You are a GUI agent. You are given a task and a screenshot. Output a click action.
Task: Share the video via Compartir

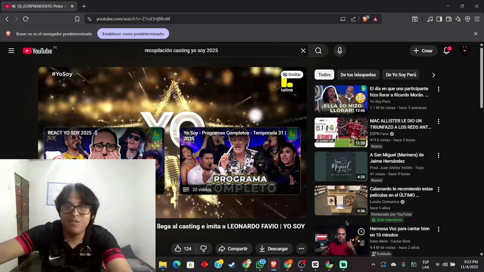click(233, 249)
